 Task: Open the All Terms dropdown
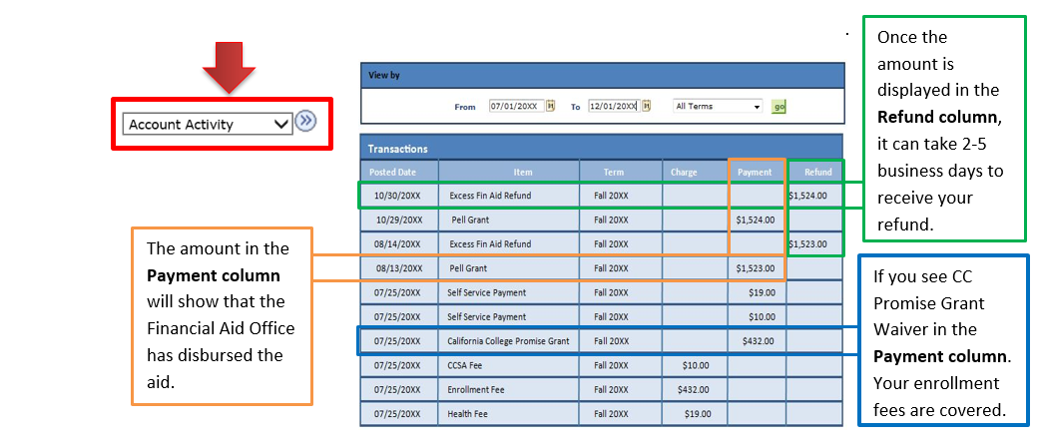[717, 106]
